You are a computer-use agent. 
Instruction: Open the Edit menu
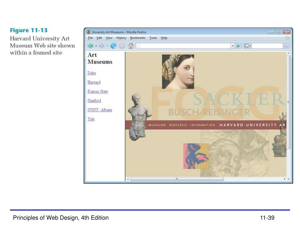click(x=99, y=38)
